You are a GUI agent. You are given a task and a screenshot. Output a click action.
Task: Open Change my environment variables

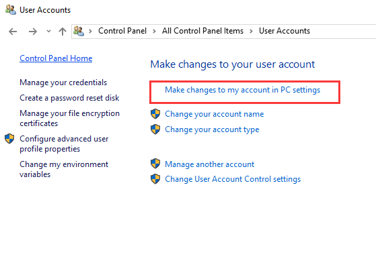click(64, 169)
